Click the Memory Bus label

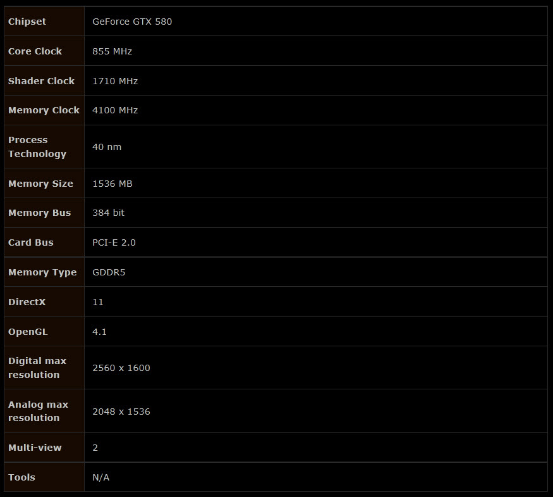tap(39, 213)
